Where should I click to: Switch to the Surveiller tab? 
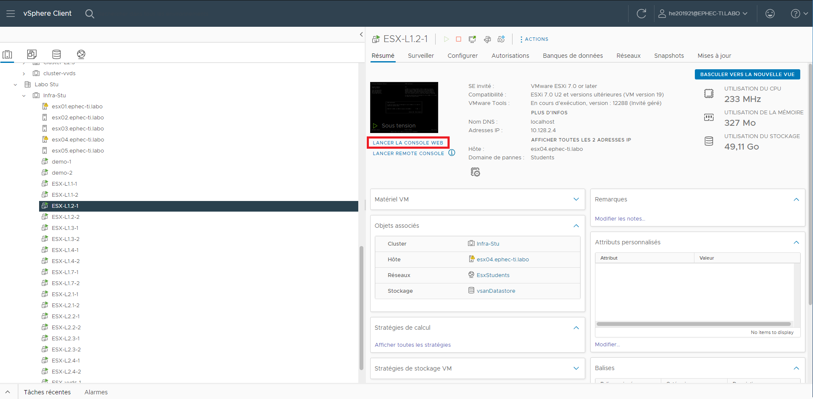(x=421, y=56)
